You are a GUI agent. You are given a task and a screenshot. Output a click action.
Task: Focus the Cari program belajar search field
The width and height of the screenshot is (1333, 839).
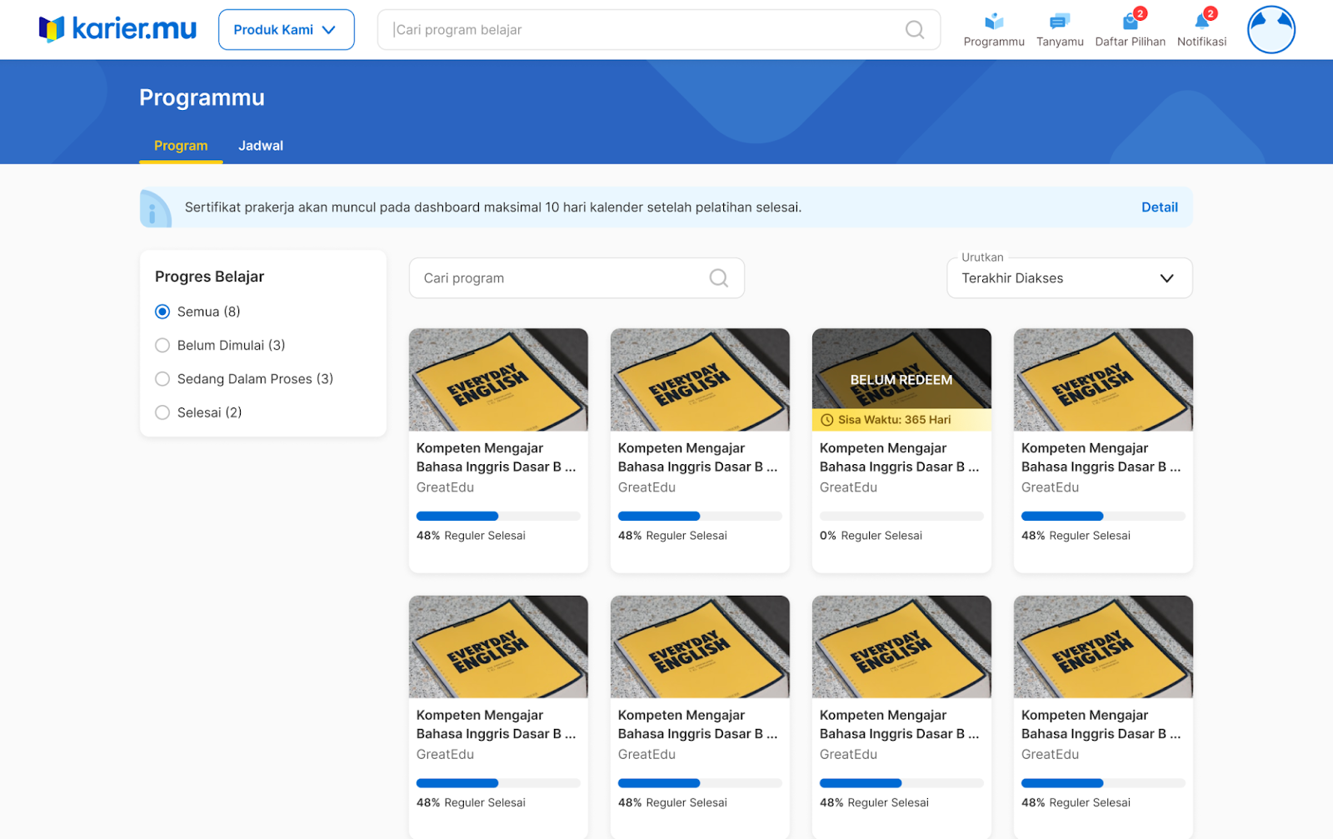click(x=658, y=30)
